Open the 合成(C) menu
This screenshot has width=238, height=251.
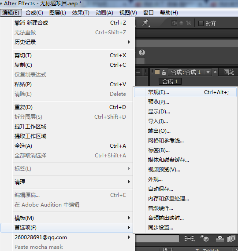point(34,13)
